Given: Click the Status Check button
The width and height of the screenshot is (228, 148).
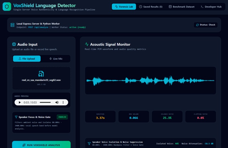Looking at the screenshot, I should [x=206, y=25].
